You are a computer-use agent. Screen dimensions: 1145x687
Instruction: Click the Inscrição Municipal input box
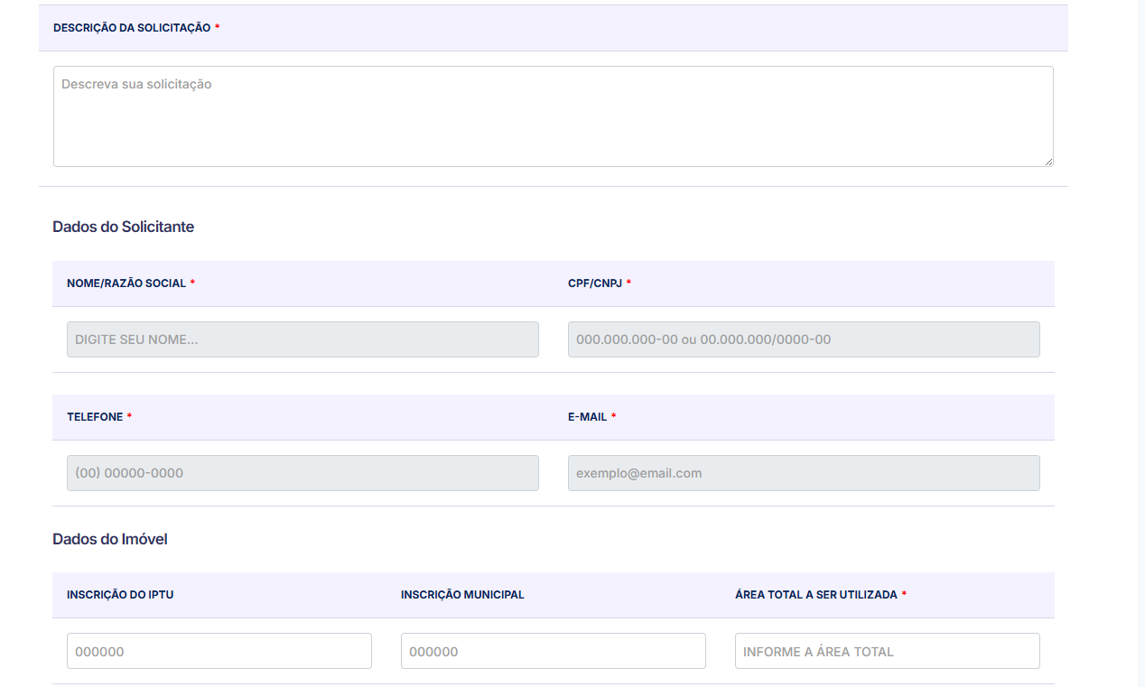[x=553, y=651]
